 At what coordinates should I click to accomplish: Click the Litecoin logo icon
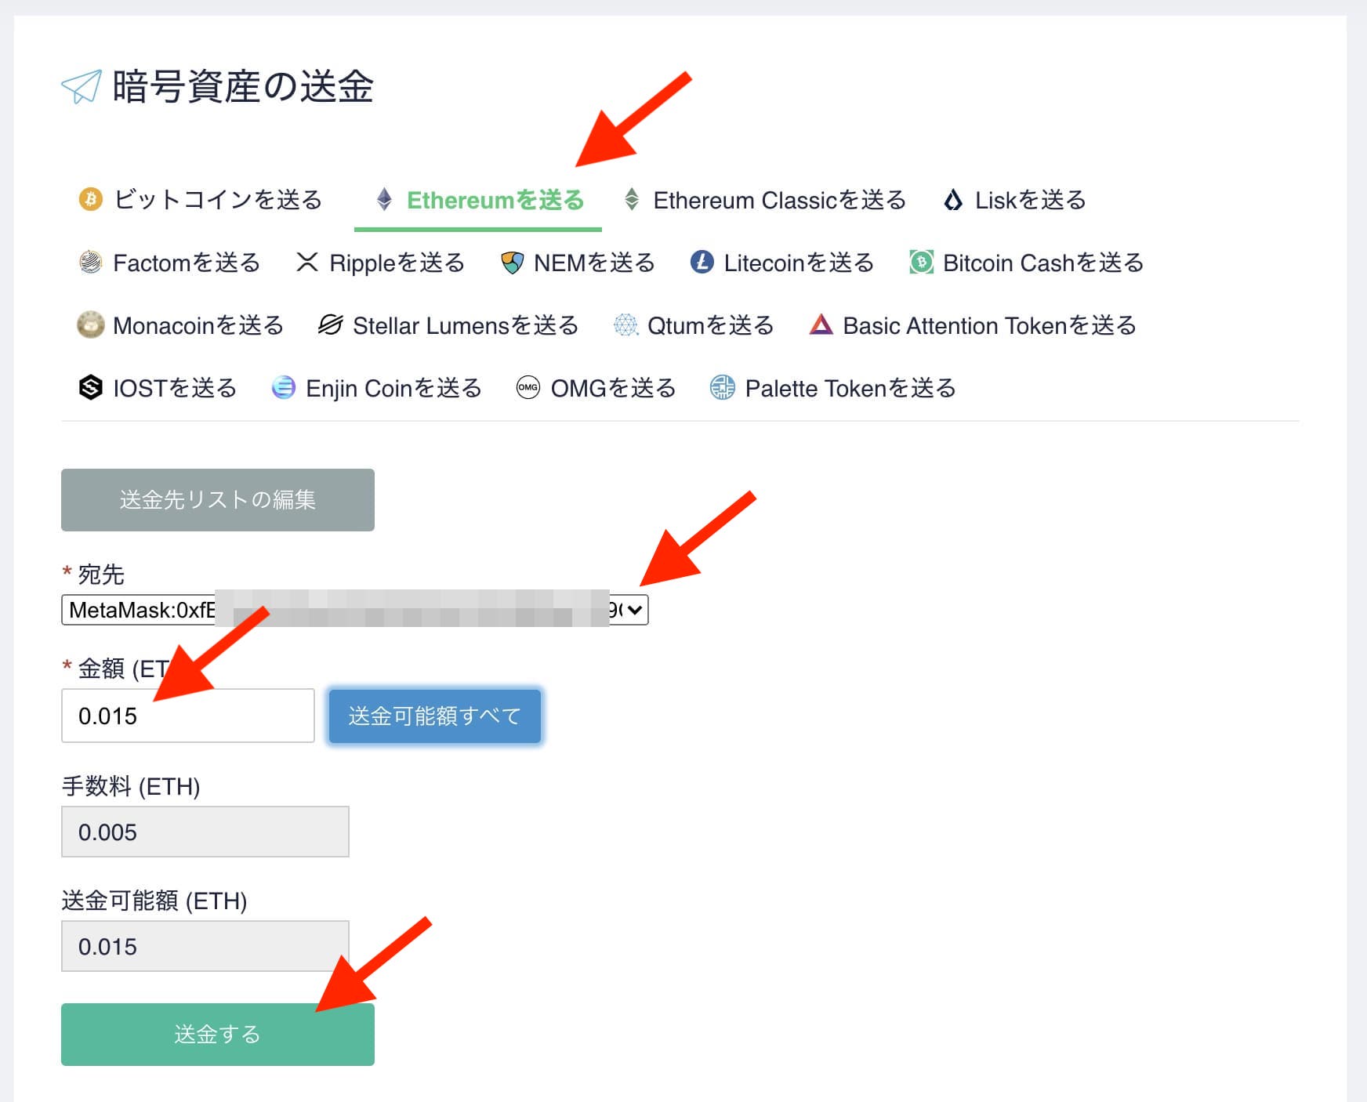click(x=702, y=263)
